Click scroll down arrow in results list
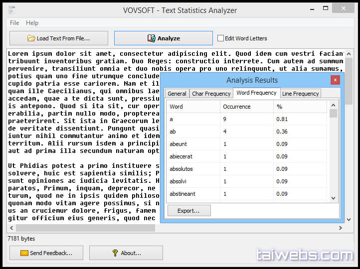The image size is (360, 269). tap(334, 198)
